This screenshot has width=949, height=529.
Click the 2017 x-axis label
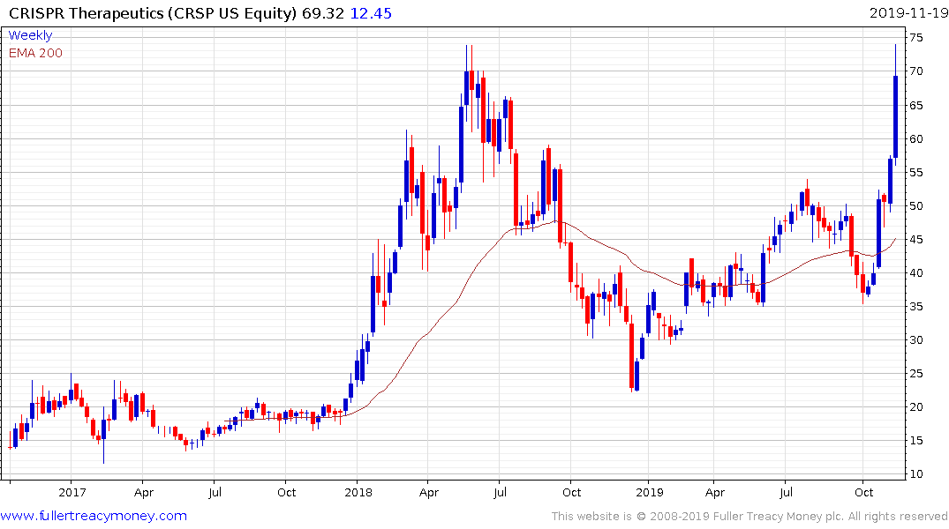pyautogui.click(x=72, y=492)
